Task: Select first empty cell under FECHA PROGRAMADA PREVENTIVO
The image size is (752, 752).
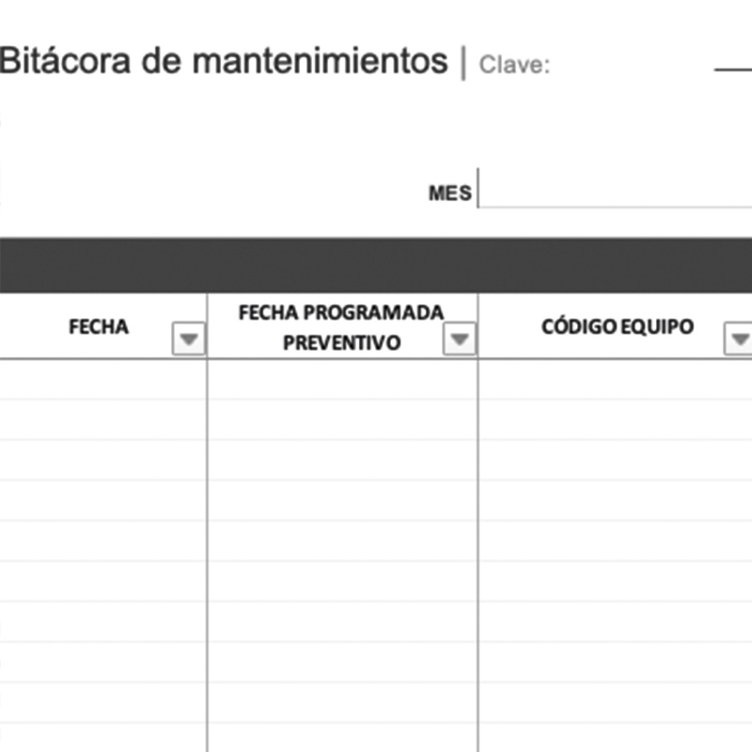Action: (342, 379)
